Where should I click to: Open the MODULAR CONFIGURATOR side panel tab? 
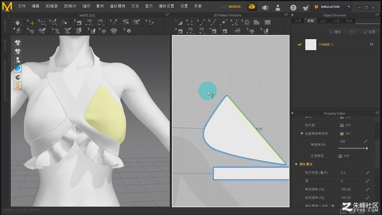5,81
